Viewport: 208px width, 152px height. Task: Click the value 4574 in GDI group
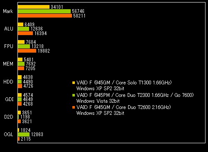[28, 95]
